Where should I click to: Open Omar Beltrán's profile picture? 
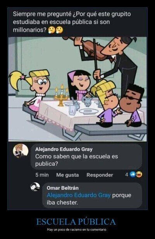[x=35, y=187]
